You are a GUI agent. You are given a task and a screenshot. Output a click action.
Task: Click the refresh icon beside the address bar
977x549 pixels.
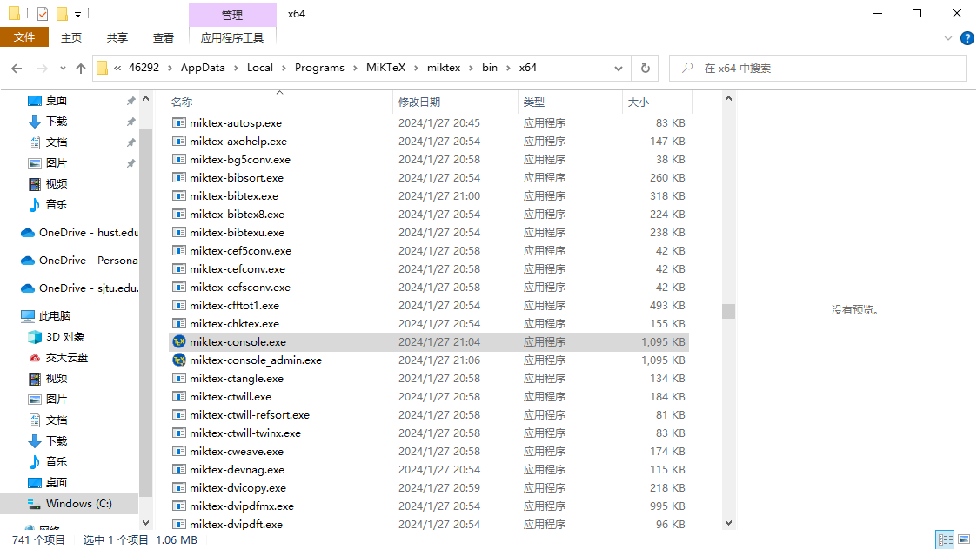click(x=643, y=68)
